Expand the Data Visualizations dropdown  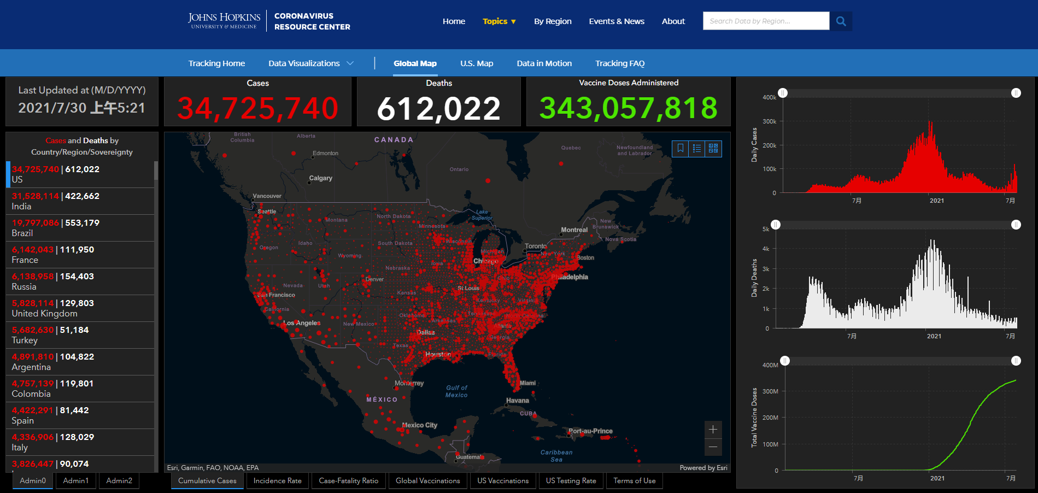(x=310, y=63)
